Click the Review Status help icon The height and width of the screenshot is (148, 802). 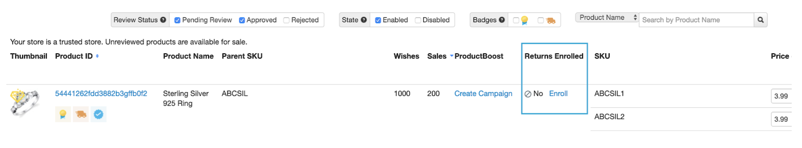163,20
